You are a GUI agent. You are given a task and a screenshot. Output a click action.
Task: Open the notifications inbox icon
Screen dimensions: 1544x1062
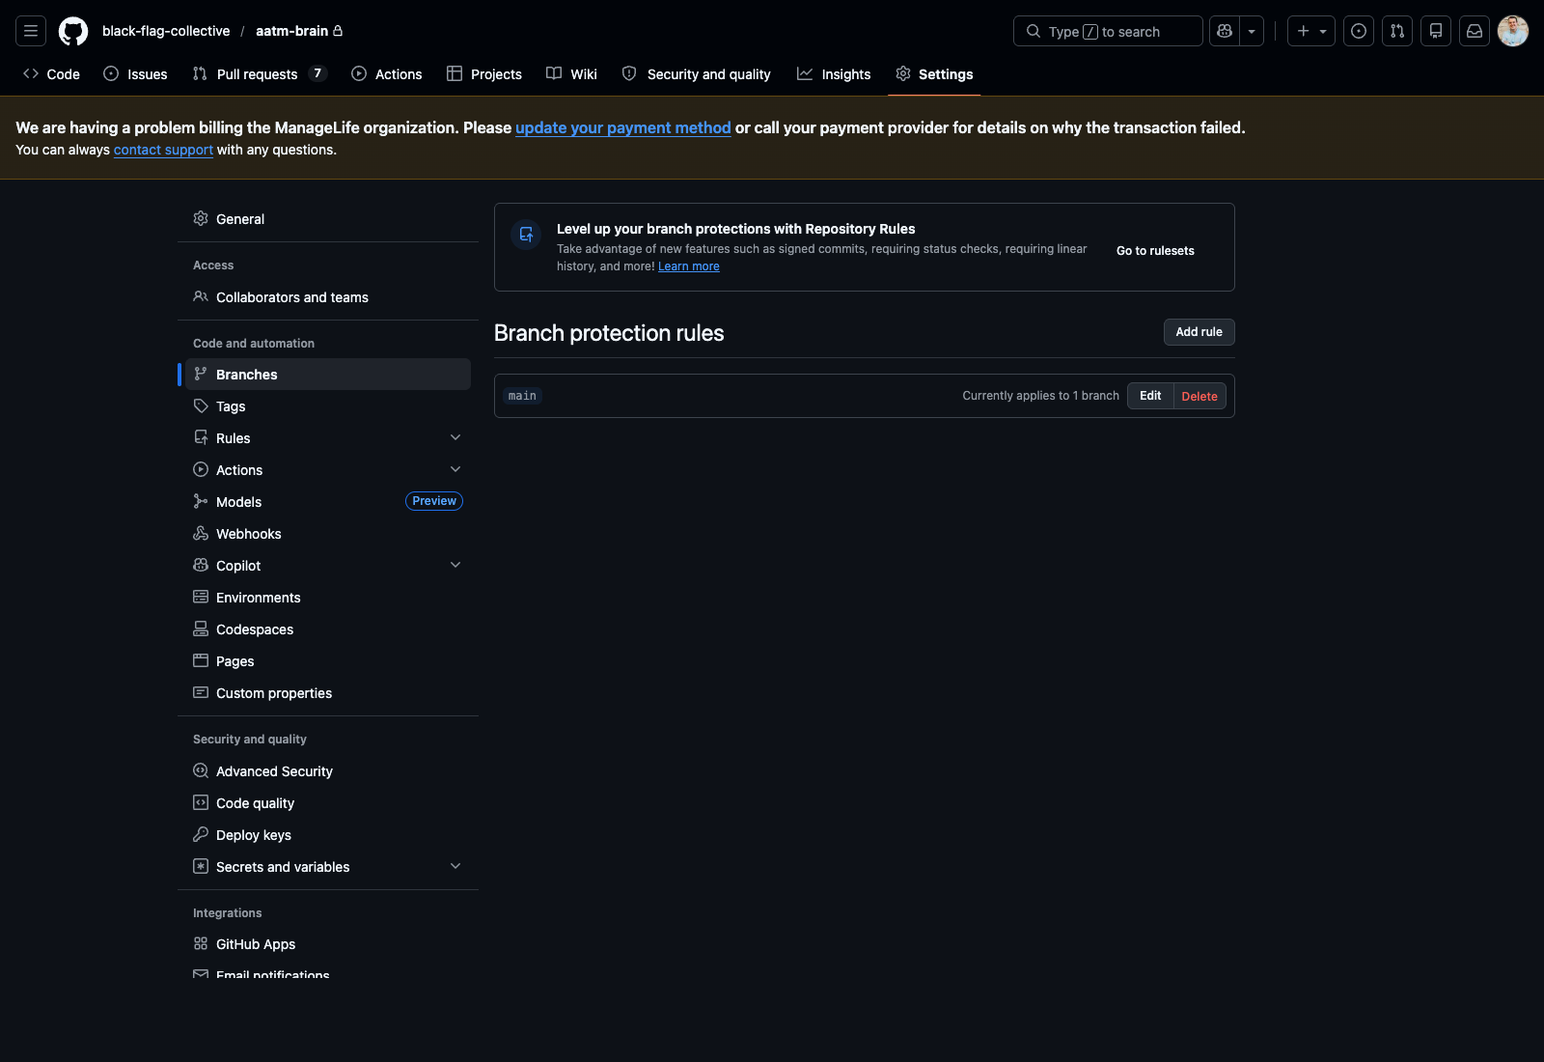click(1474, 30)
